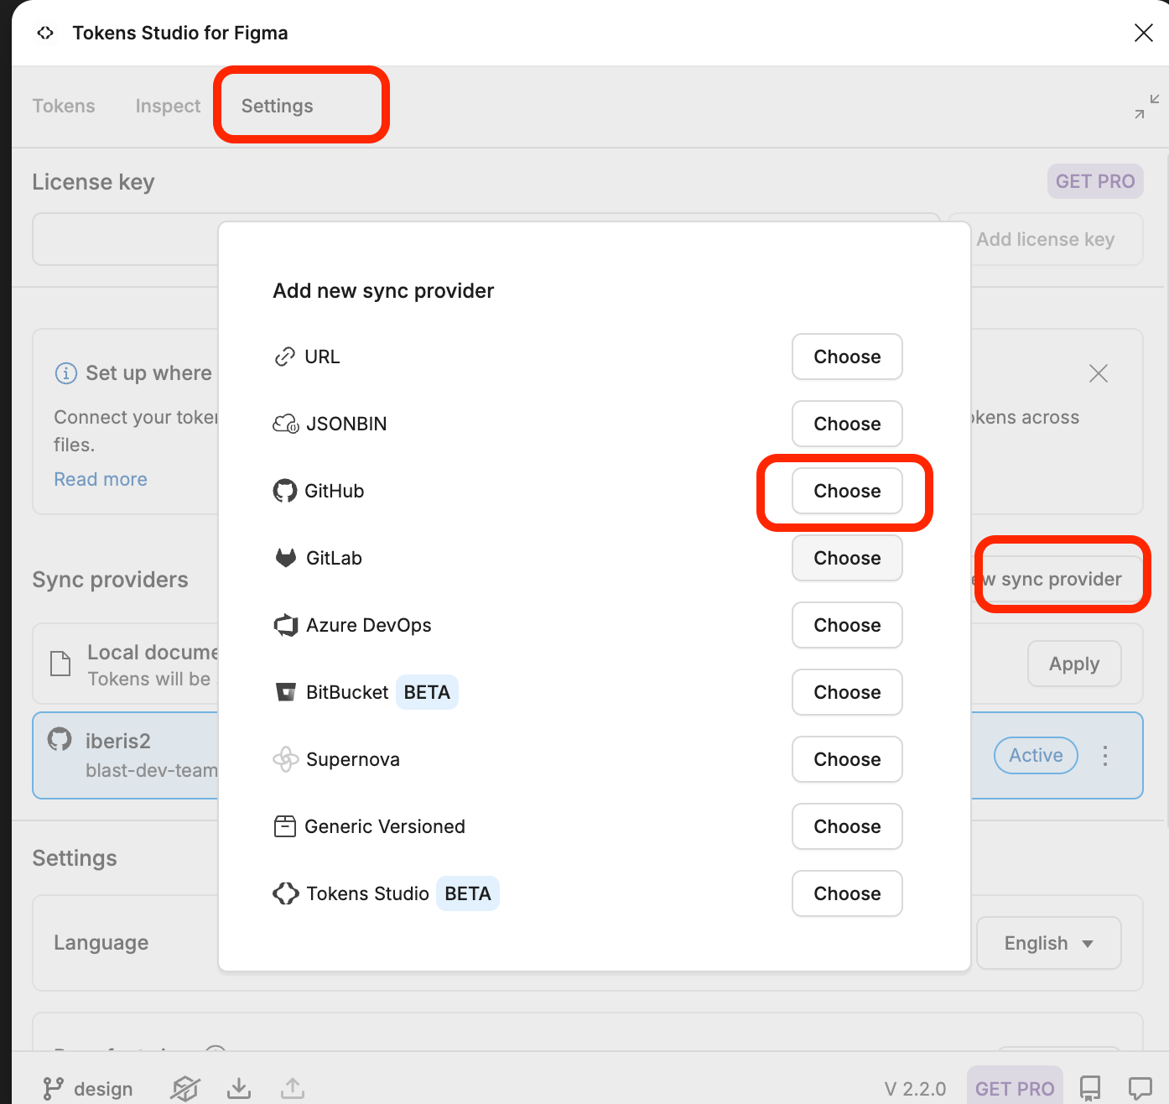Viewport: 1169px width, 1104px height.
Task: Dismiss the Set up where info card
Action: (1099, 373)
